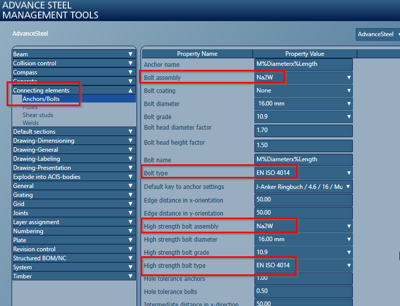Expand the Timber category
400x306 pixels.
[74, 276]
